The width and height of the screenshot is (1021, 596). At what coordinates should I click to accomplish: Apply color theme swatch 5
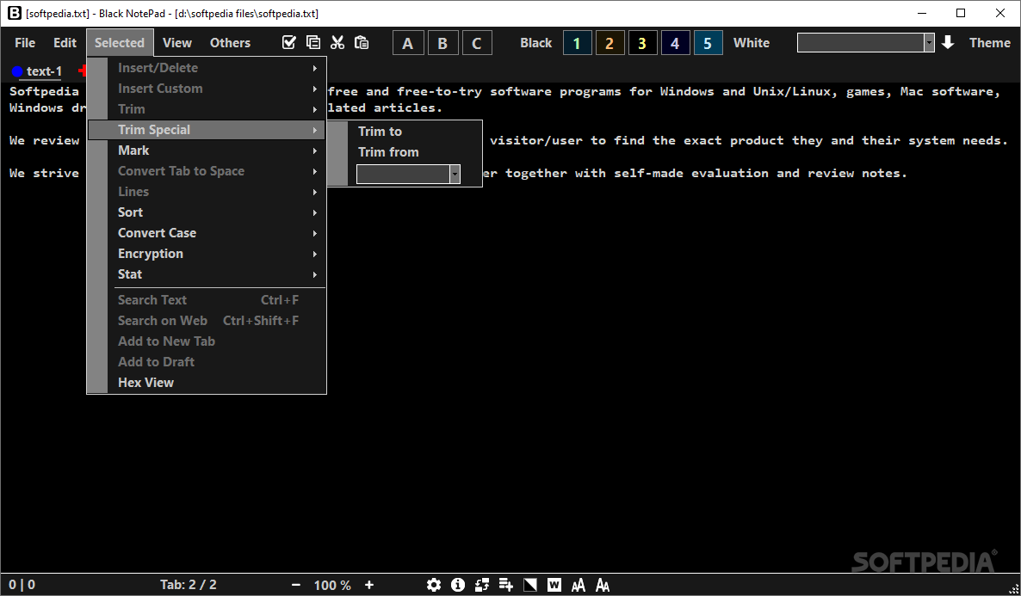point(708,43)
